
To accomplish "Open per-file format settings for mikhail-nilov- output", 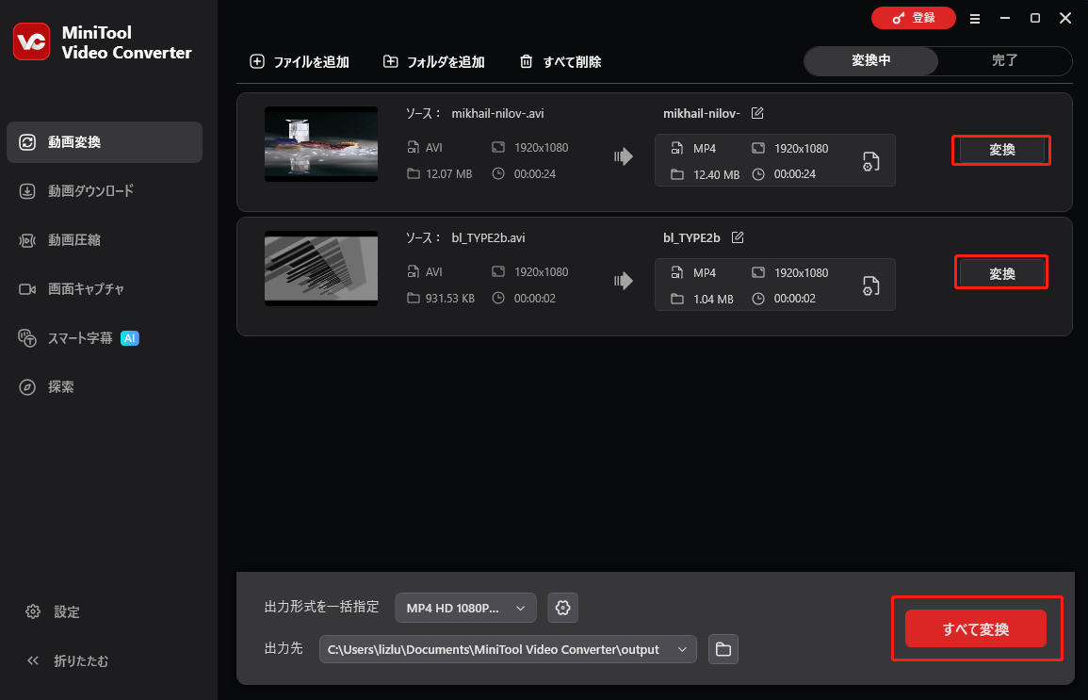I will point(869,160).
